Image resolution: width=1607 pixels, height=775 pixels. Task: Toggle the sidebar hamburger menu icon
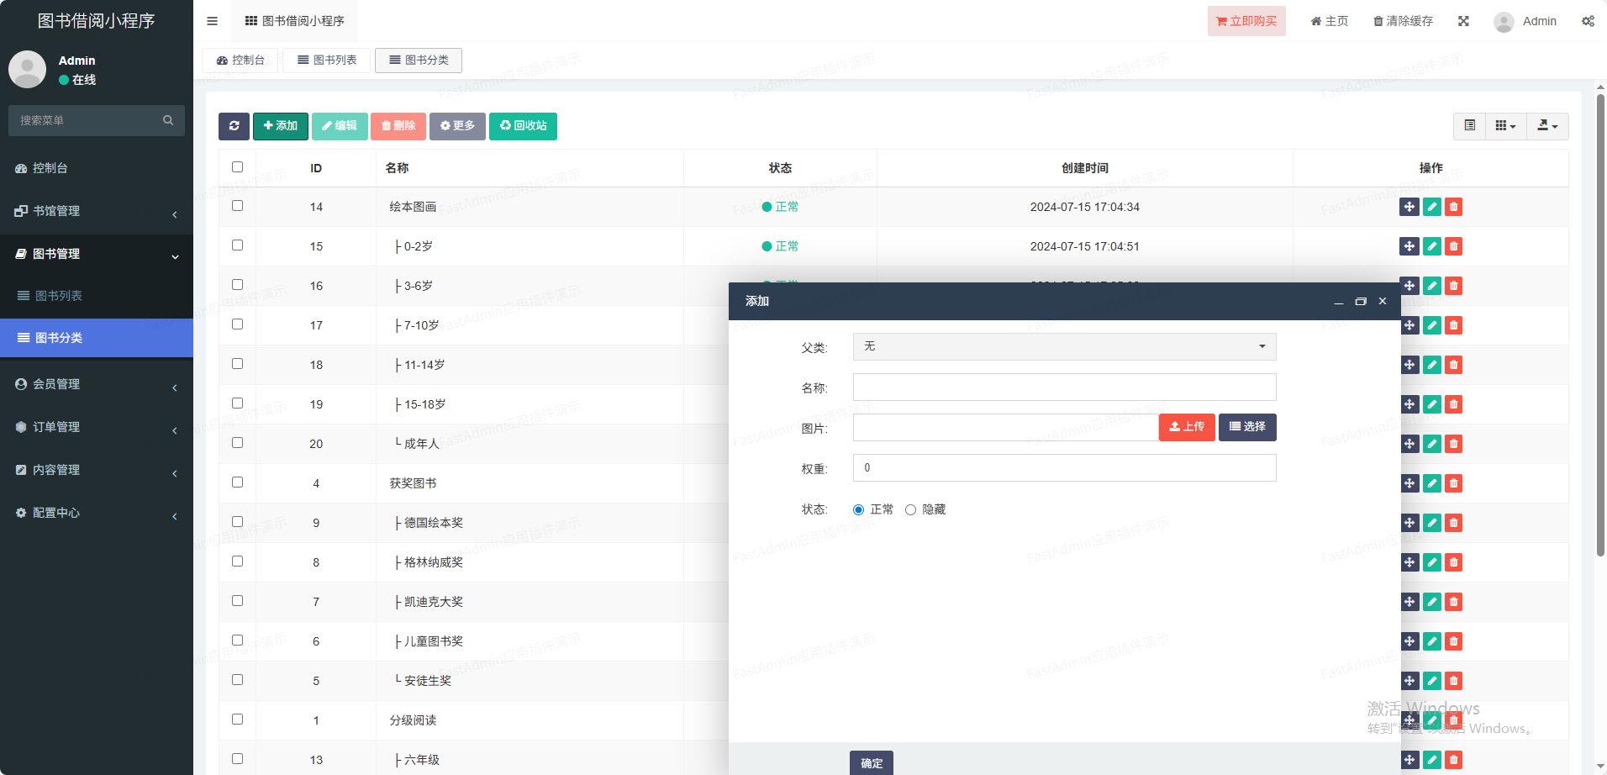click(212, 21)
